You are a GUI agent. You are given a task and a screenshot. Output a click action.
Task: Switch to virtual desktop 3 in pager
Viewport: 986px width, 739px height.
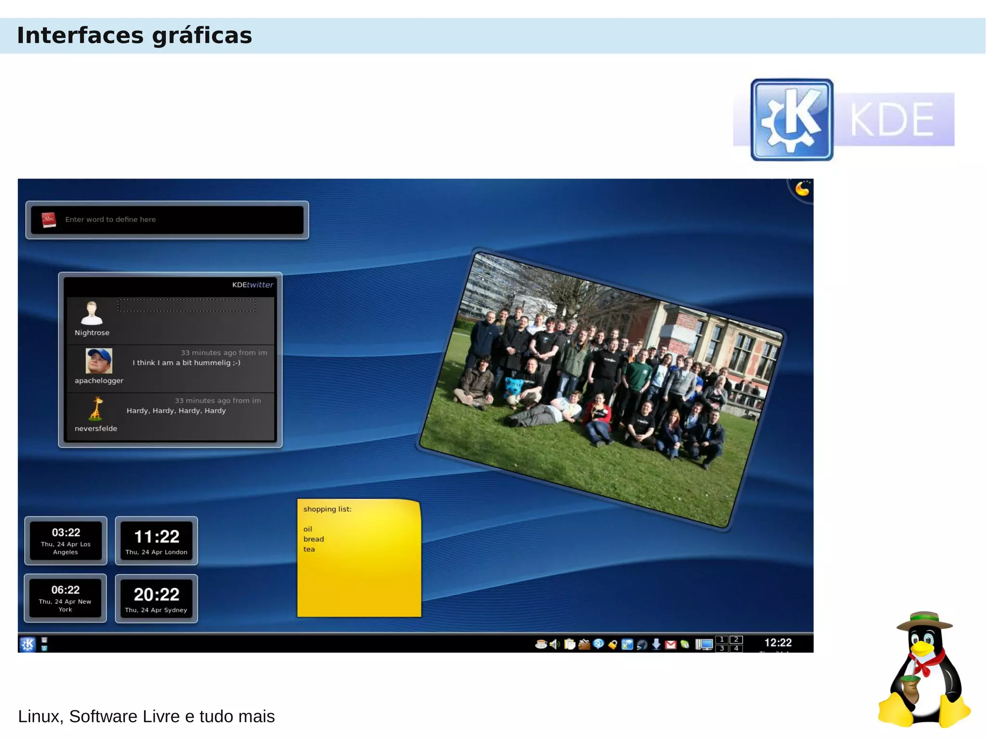click(x=722, y=648)
